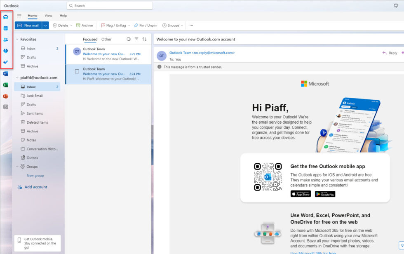Screen dimensions: 404x254
Task: Switch to the Other inbox tab
Action: [106, 39]
